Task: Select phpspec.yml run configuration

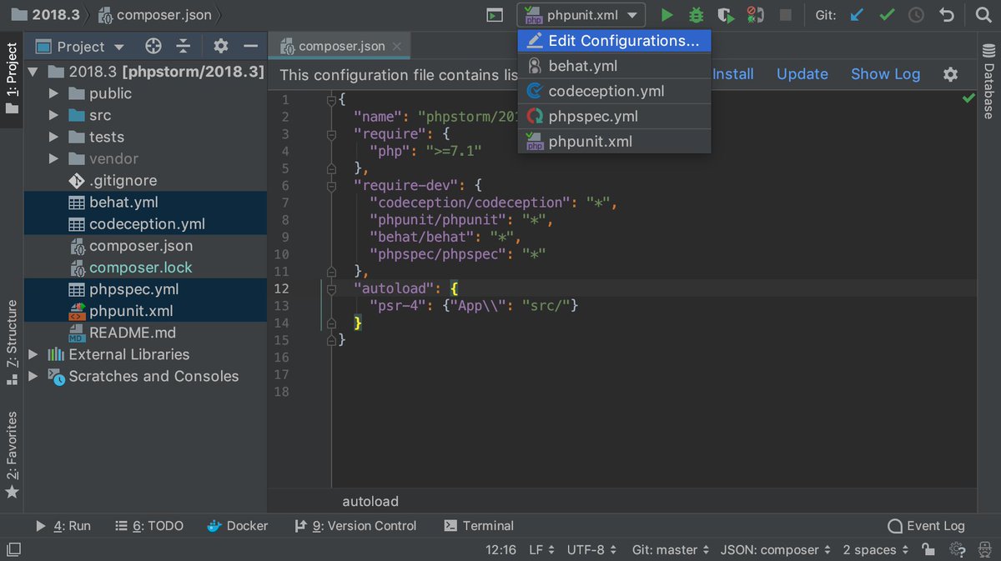Action: 614,116
